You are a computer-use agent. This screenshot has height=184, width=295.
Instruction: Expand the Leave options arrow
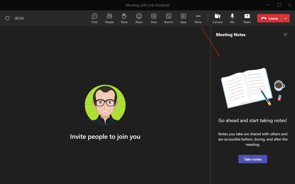(285, 18)
